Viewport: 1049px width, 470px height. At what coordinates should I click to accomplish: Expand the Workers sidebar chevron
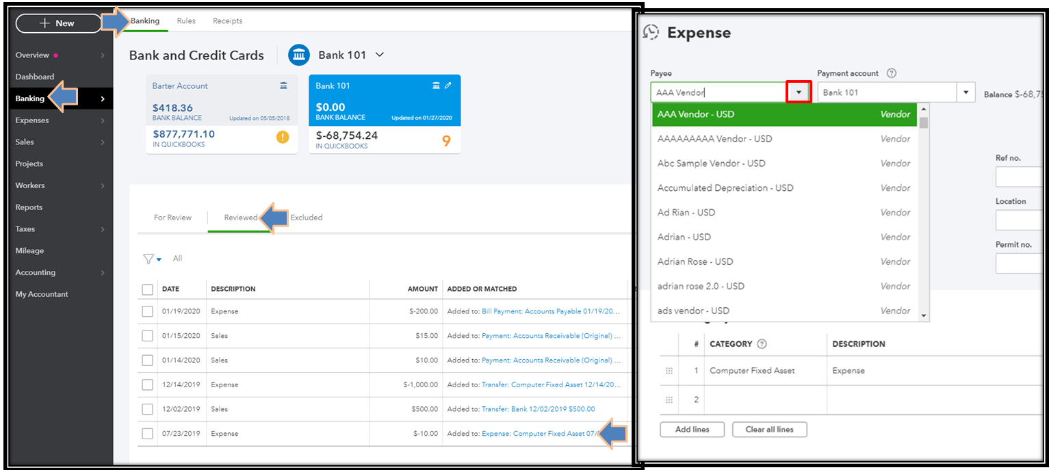pyautogui.click(x=103, y=185)
